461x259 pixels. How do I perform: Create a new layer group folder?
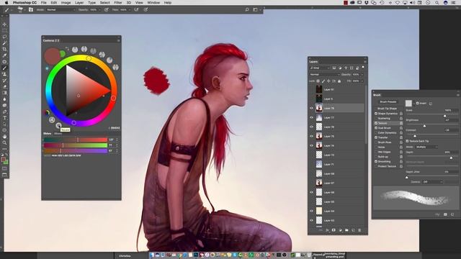[346, 230]
